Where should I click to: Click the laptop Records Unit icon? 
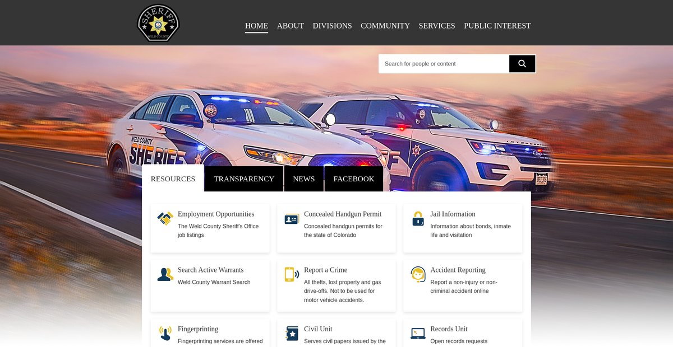point(418,334)
